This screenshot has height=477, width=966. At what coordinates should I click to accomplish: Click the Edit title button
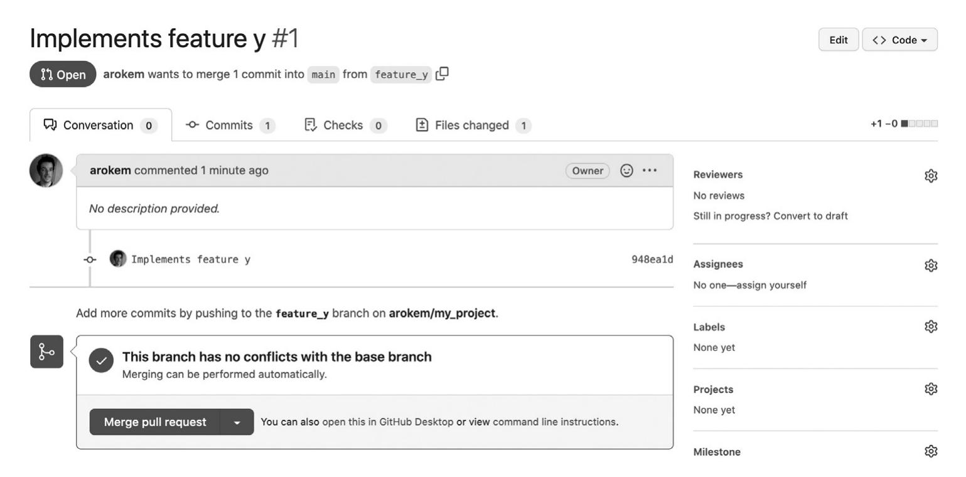[x=838, y=40]
